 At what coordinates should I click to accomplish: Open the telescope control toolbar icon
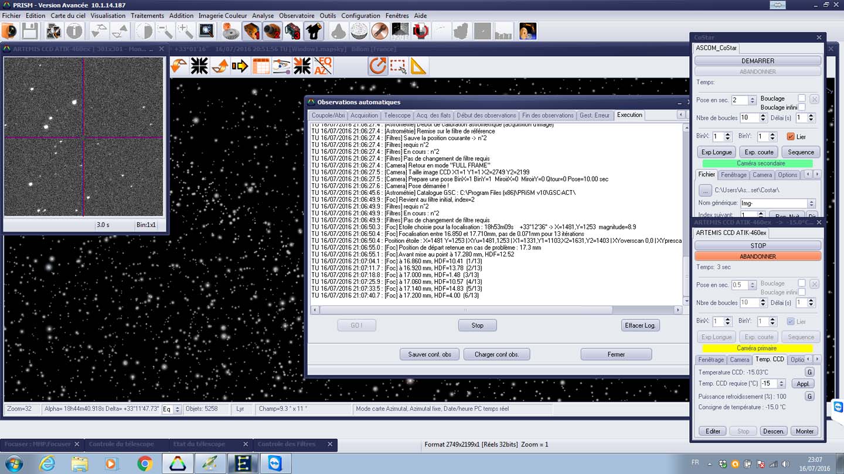(314, 31)
